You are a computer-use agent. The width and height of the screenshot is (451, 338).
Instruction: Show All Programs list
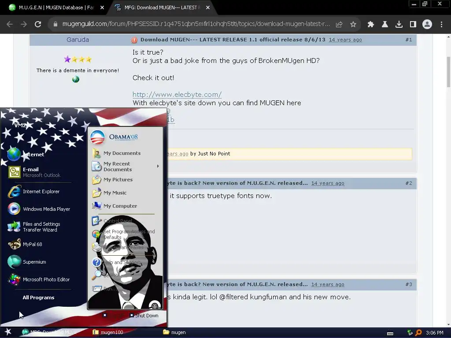pos(39,298)
